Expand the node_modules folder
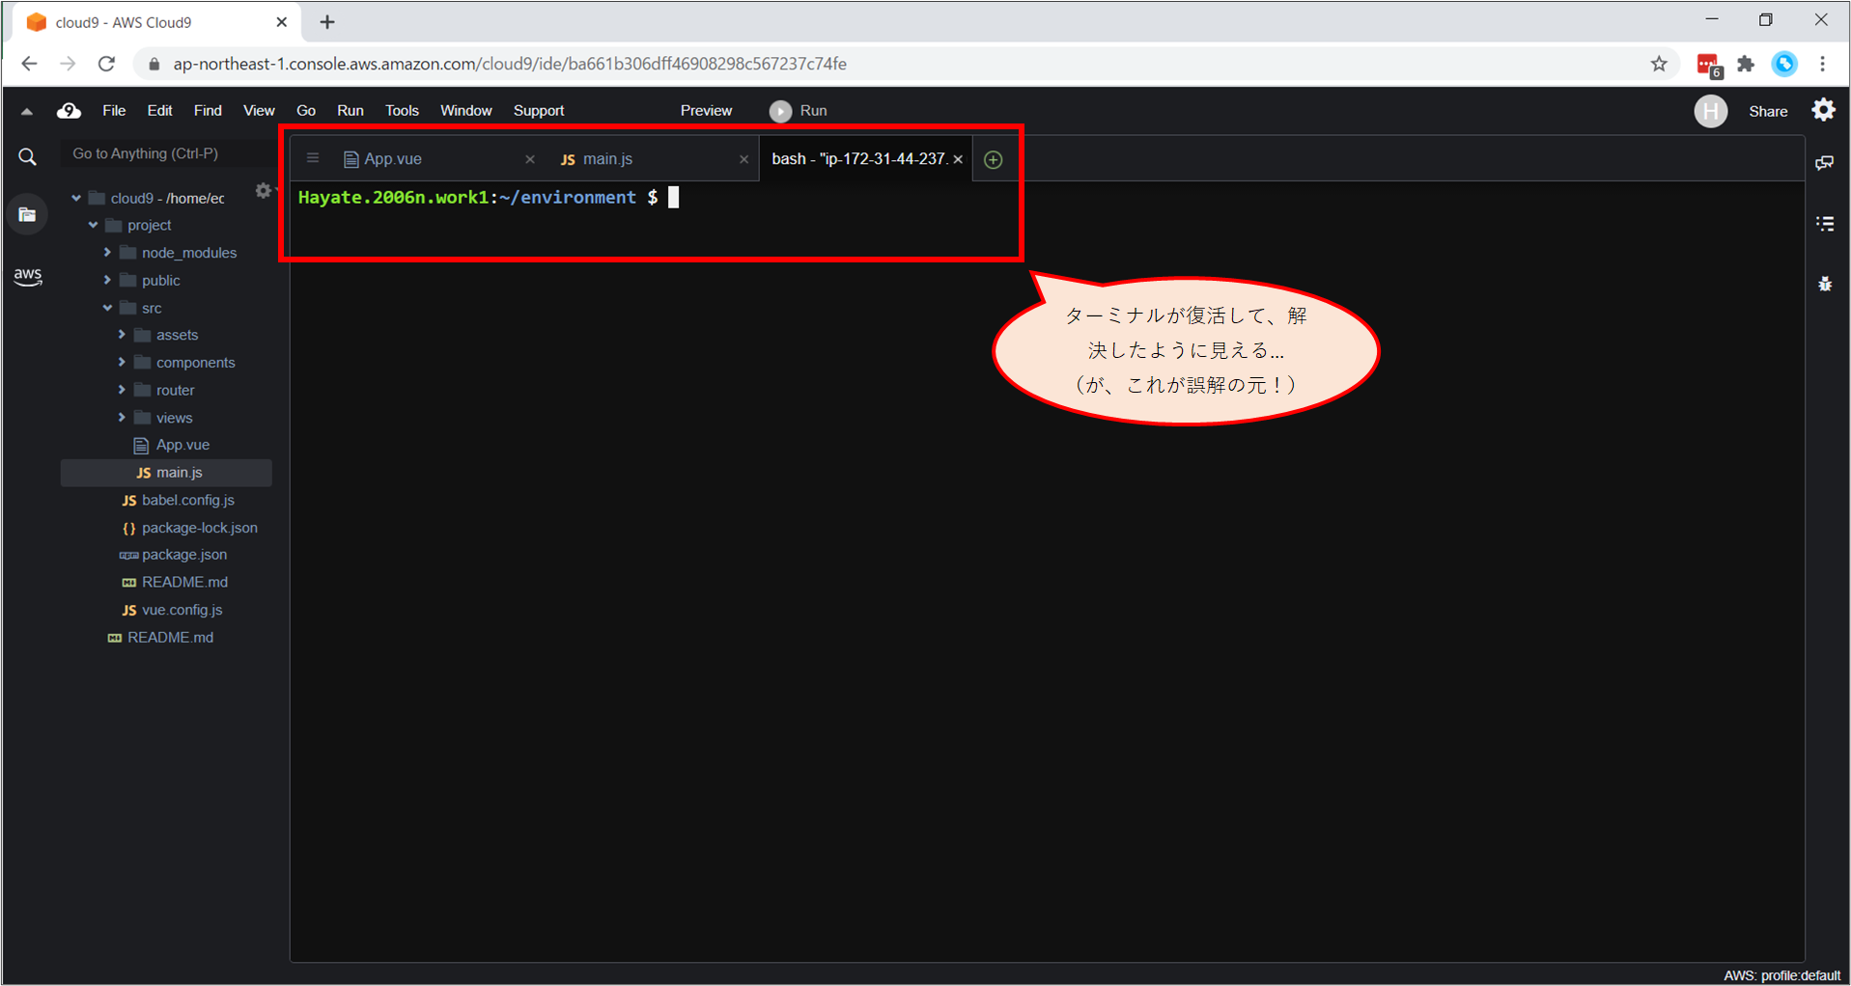The width and height of the screenshot is (1851, 986). 107,253
